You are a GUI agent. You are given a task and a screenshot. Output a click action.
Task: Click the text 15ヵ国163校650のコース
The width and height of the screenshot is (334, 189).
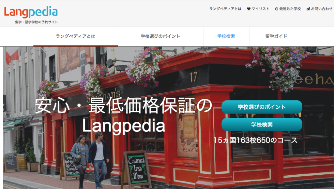point(255,141)
